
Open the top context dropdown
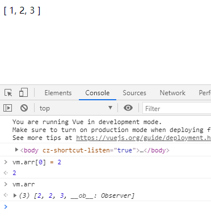(75, 108)
